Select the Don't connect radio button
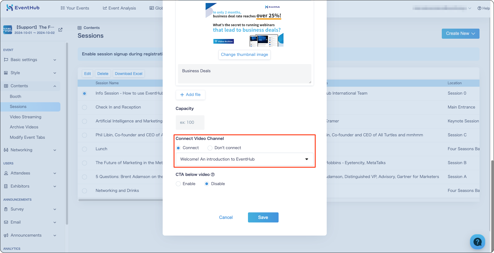The height and width of the screenshot is (253, 494). pos(210,148)
